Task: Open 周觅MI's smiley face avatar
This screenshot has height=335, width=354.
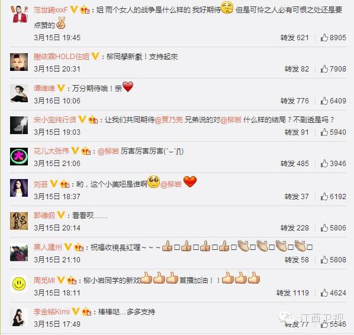Action: [19, 284]
